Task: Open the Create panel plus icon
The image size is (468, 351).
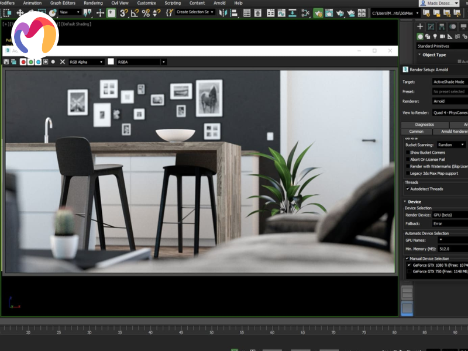Action: (419, 26)
